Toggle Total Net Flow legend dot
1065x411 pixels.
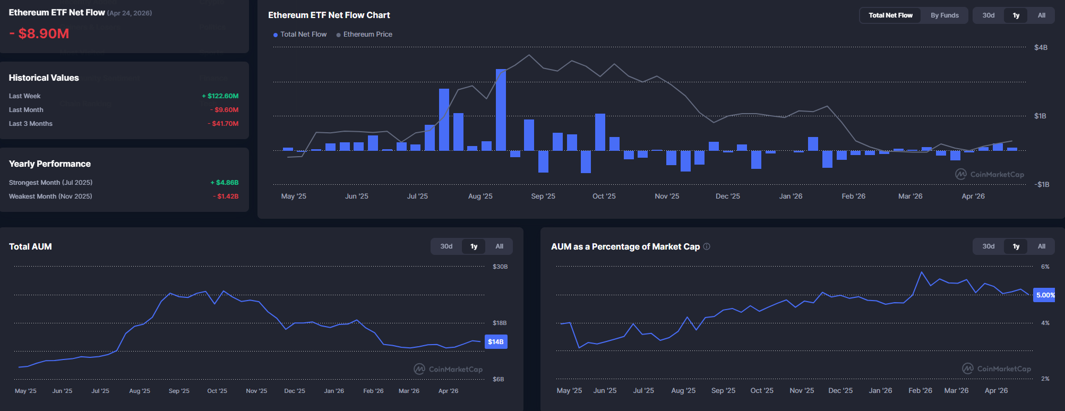pos(276,35)
